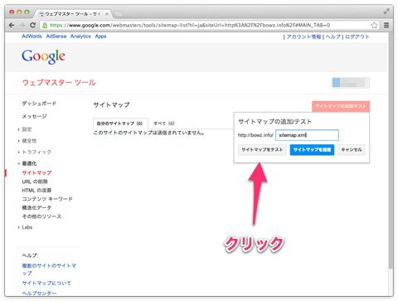Open サイトマップについて help link
This screenshot has width=398, height=301.
tap(46, 283)
